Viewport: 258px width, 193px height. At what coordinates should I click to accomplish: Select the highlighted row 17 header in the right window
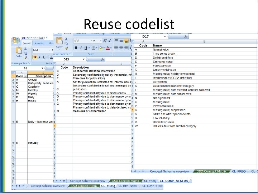click(132, 110)
